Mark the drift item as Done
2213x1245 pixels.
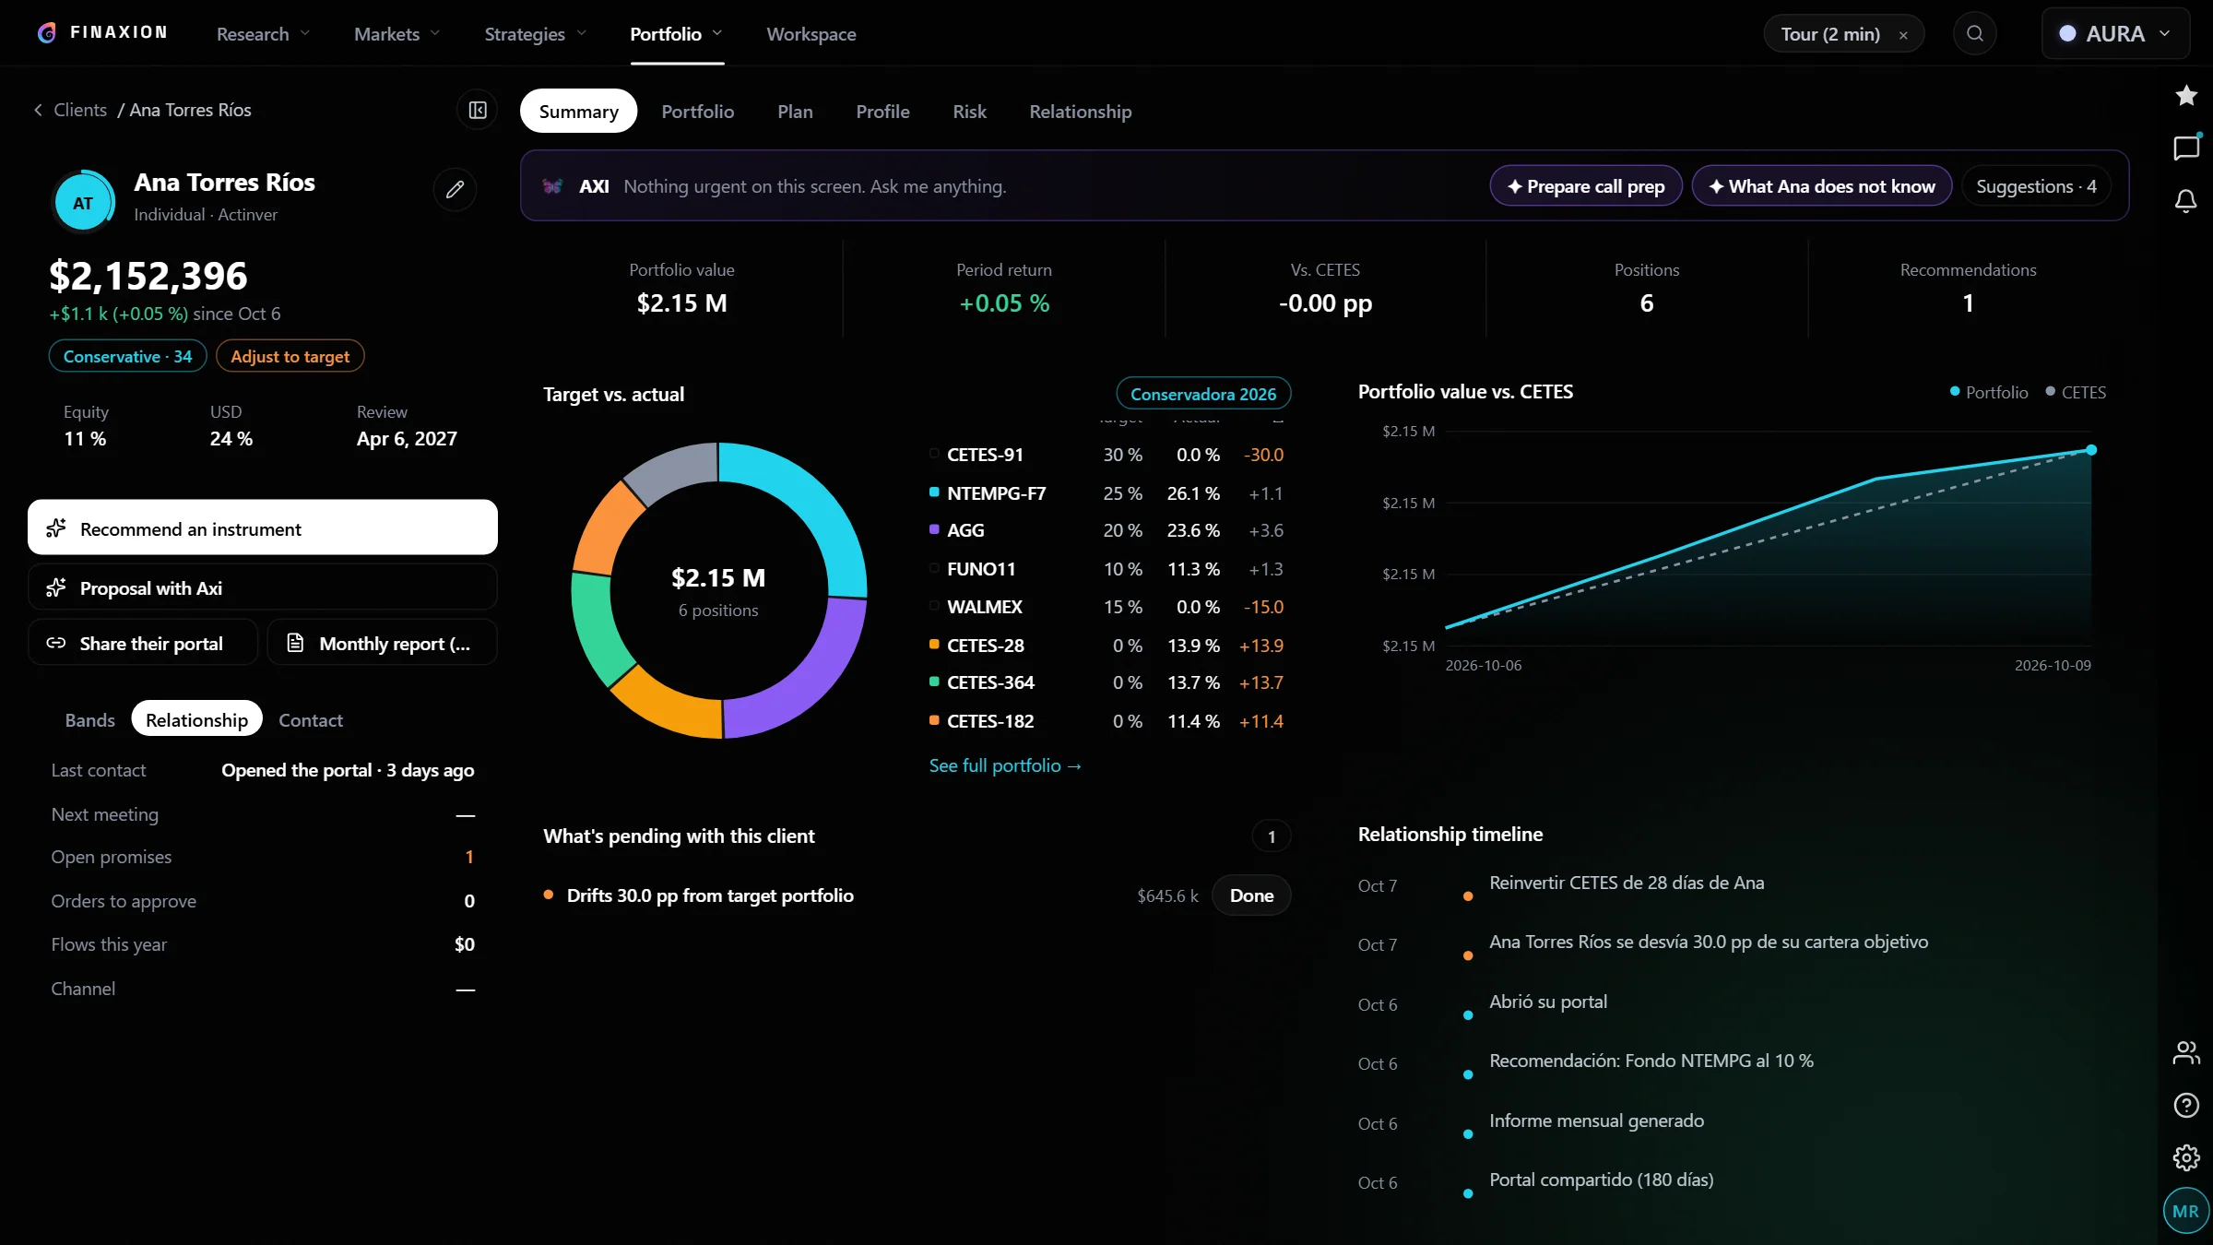point(1251,895)
